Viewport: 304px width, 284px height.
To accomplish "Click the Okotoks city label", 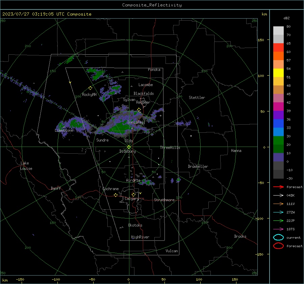I will pos(135,225).
